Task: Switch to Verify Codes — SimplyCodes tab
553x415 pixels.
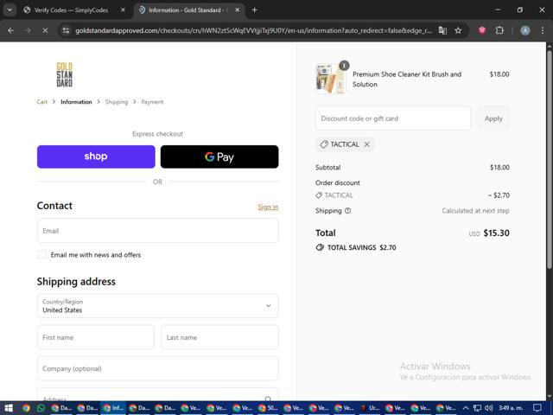Action: pos(71,10)
